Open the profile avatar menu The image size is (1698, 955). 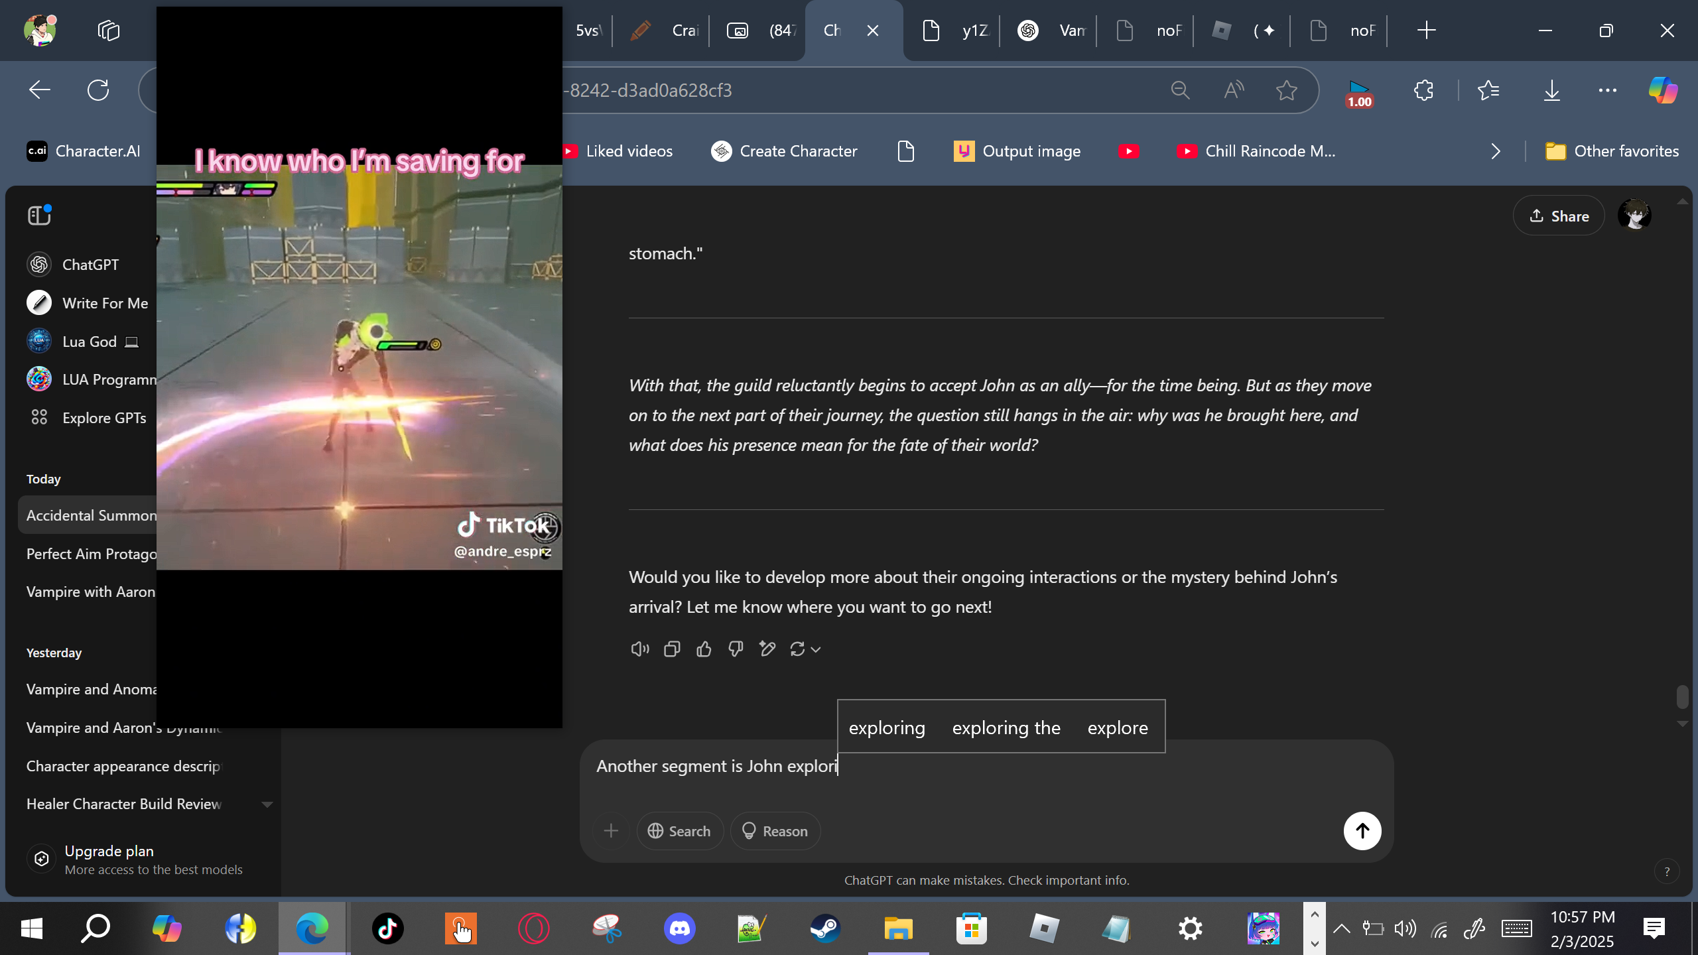[x=1634, y=216]
